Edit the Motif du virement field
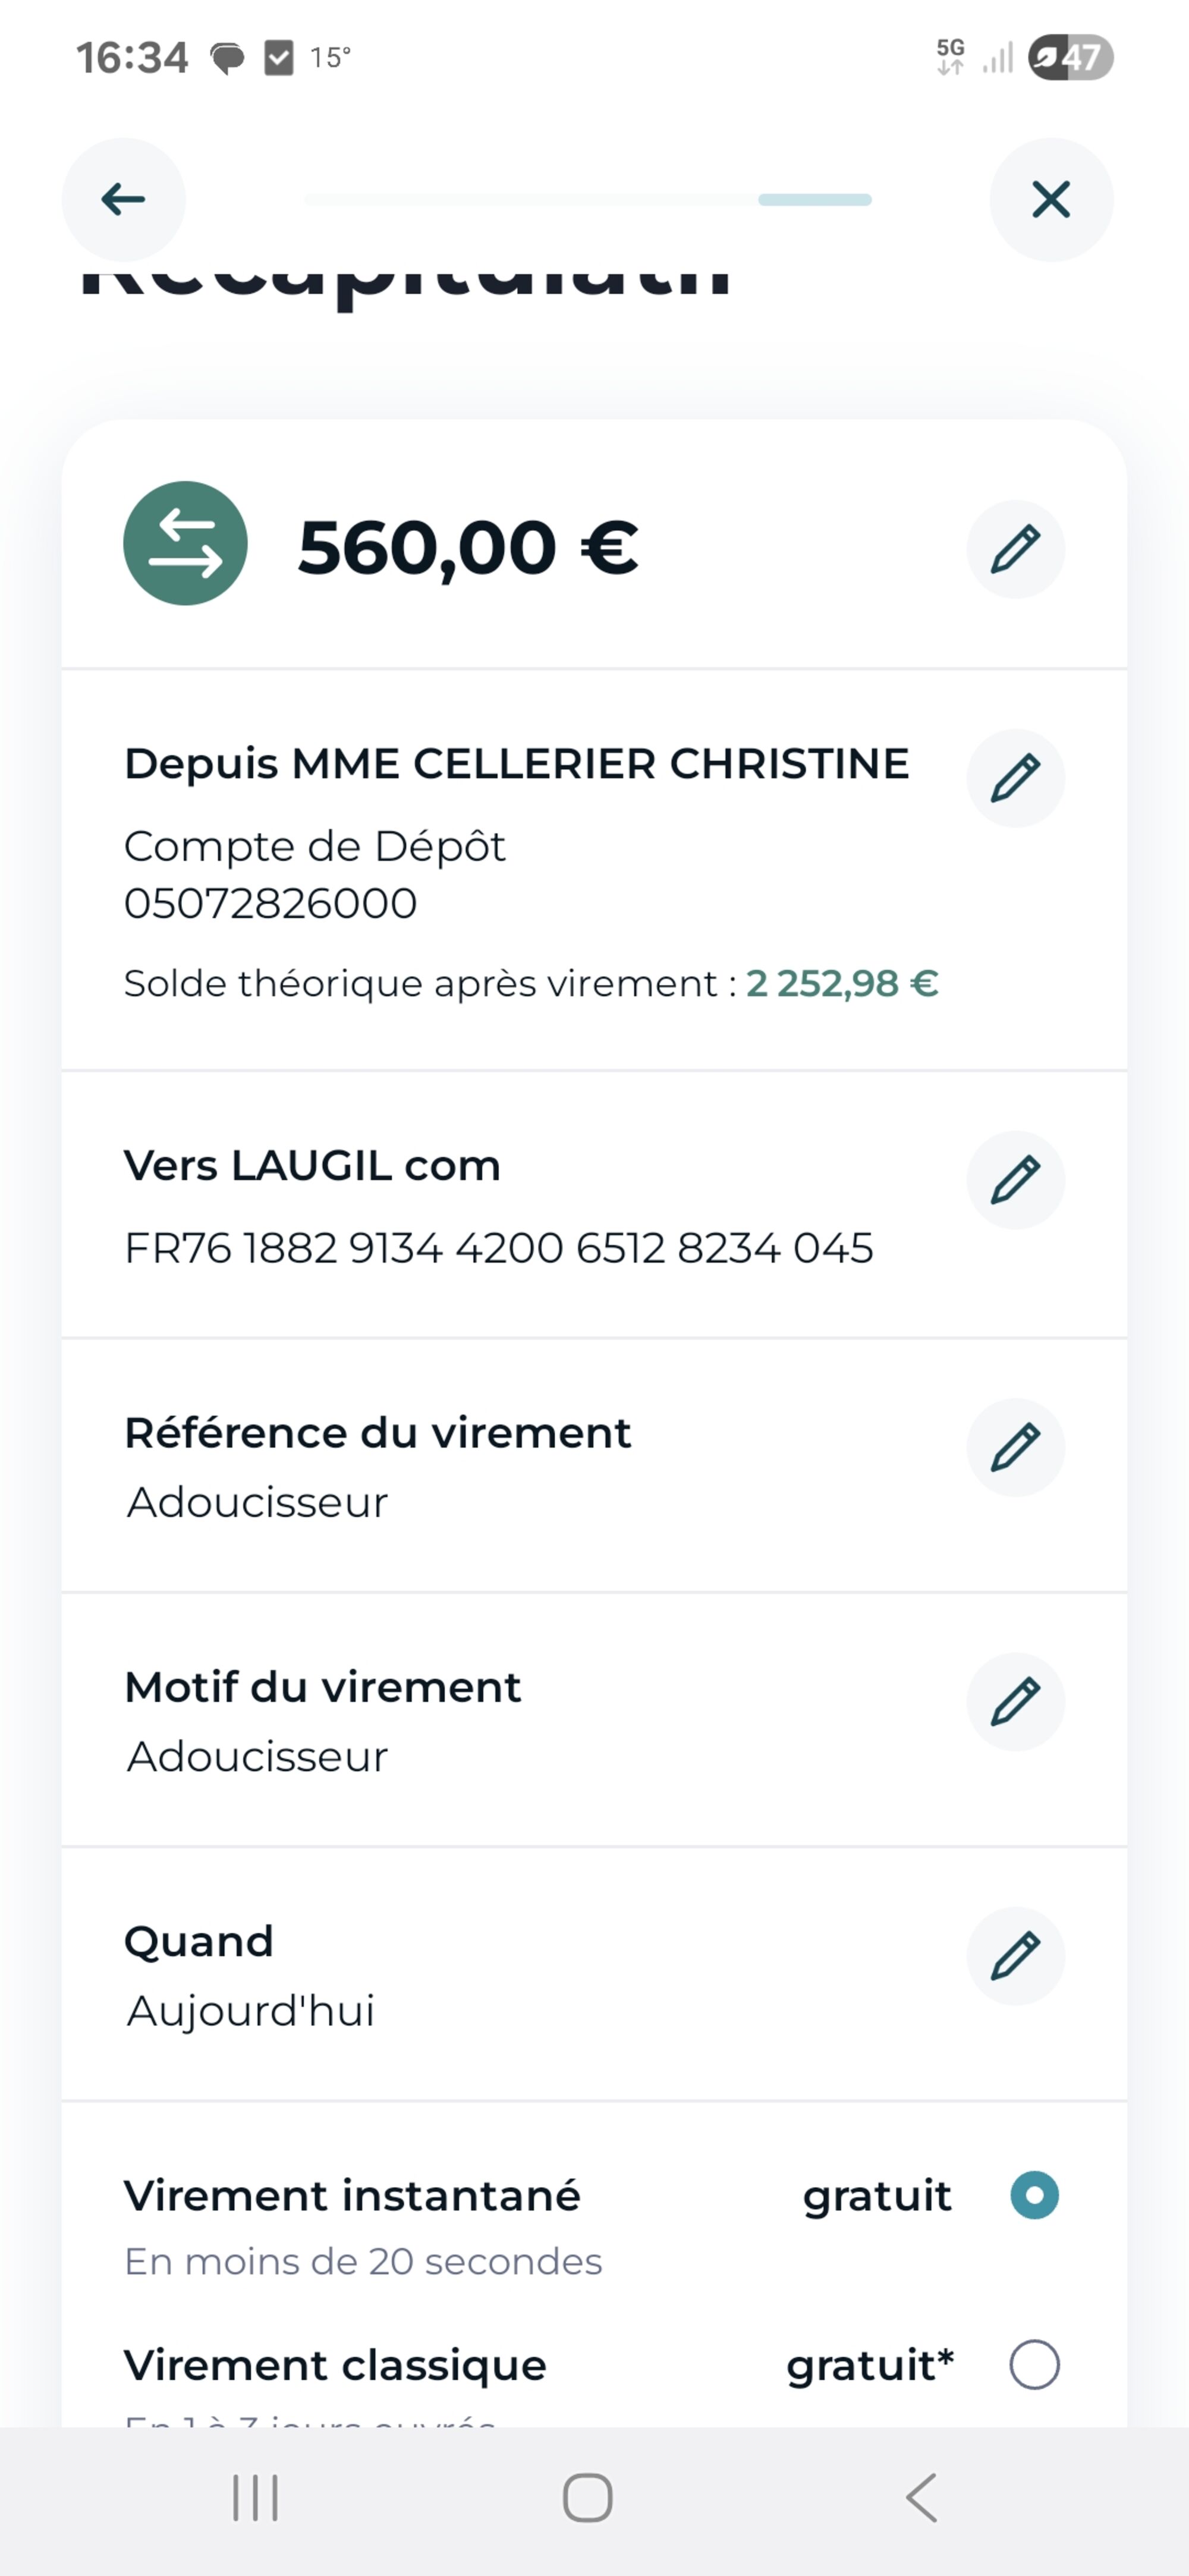 point(1015,1702)
